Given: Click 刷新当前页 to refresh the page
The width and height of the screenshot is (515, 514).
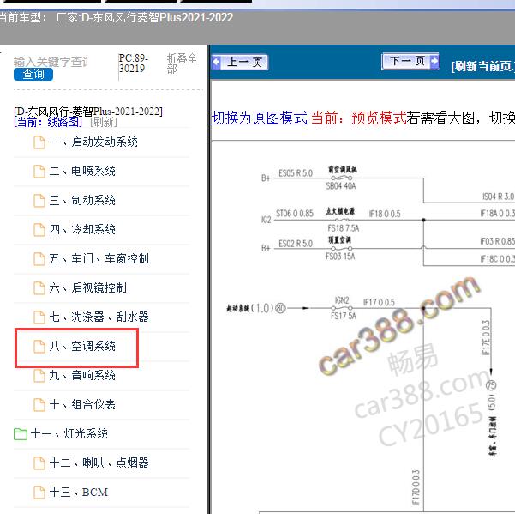Looking at the screenshot, I should pyautogui.click(x=482, y=66).
